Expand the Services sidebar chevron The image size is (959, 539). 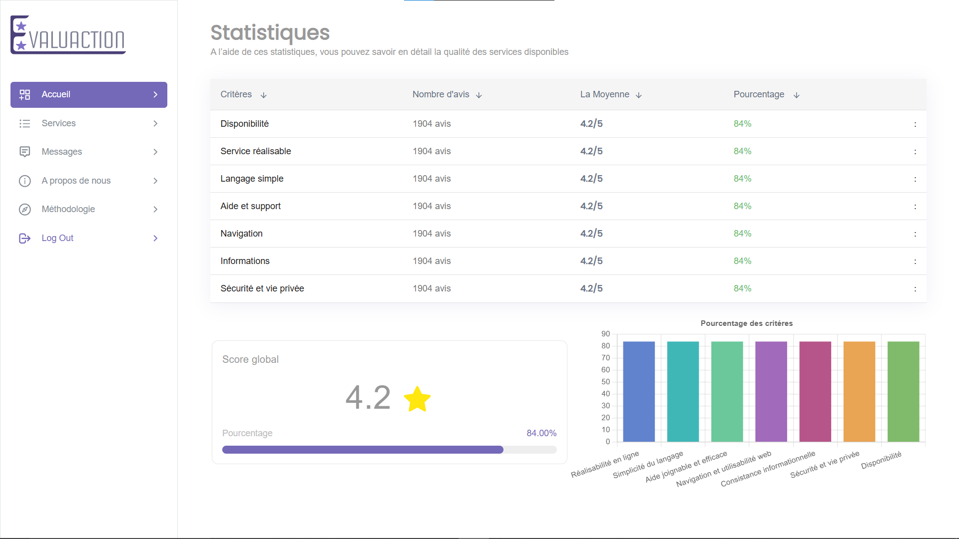point(155,123)
